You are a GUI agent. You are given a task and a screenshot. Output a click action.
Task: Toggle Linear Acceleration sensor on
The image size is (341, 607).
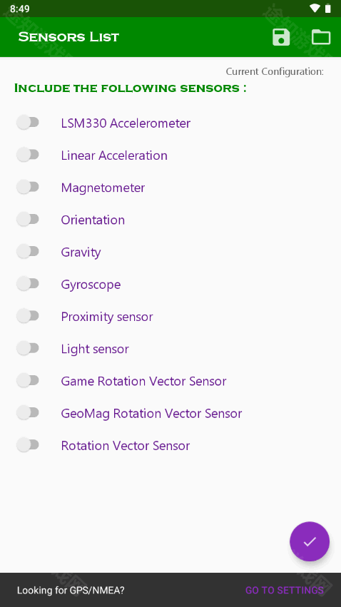[x=28, y=155]
